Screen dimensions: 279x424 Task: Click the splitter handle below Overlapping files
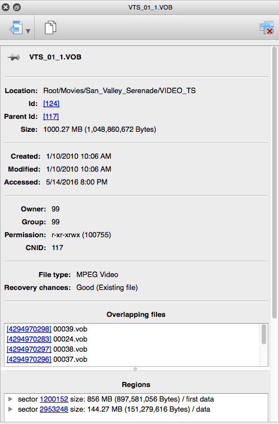(135, 369)
